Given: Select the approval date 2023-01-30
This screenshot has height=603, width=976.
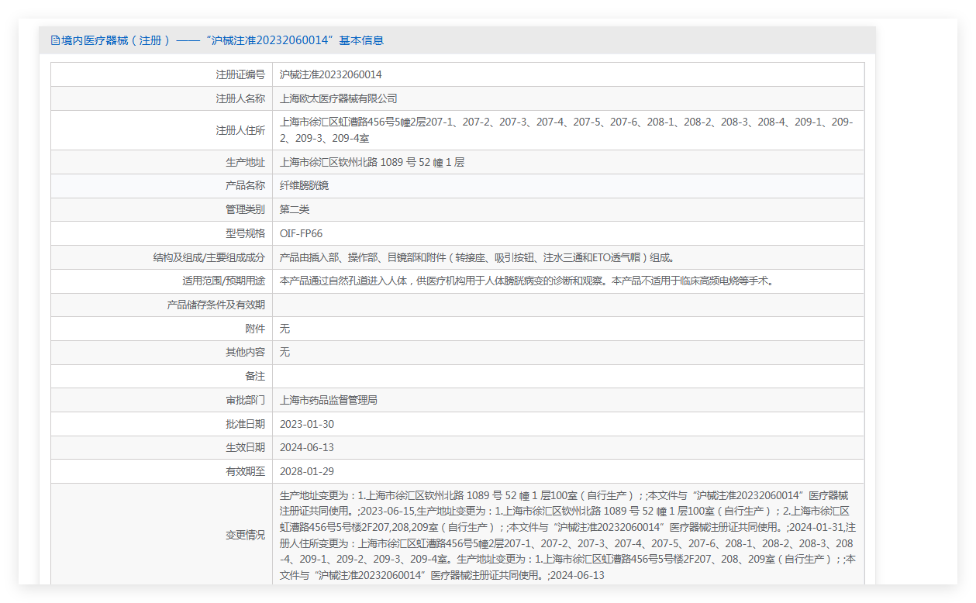Looking at the screenshot, I should pyautogui.click(x=307, y=424).
